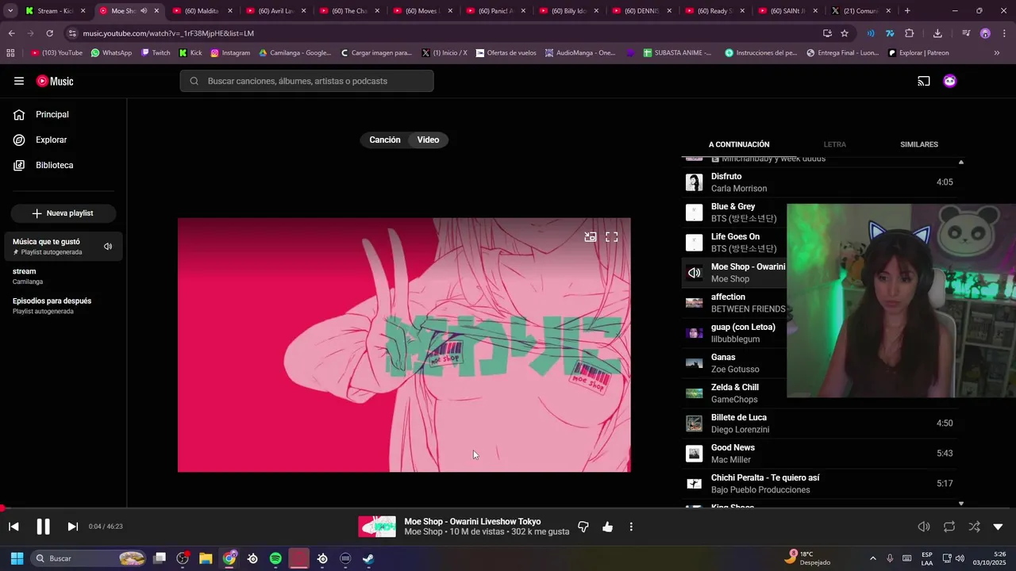Skip to next track

(72, 527)
